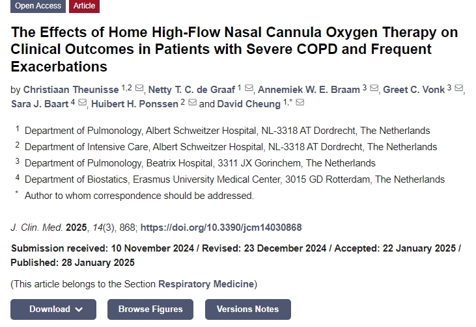Open the DOI link for jcm14030868

pos(221,228)
